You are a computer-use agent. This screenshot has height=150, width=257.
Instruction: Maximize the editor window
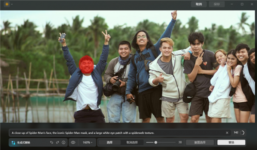pos(242,4)
